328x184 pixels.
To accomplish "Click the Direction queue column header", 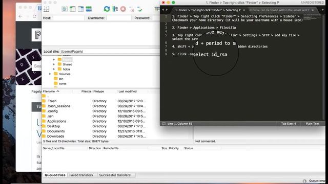I will click(x=95, y=148).
